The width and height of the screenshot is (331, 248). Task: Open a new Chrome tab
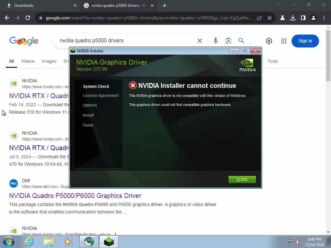click(x=165, y=5)
